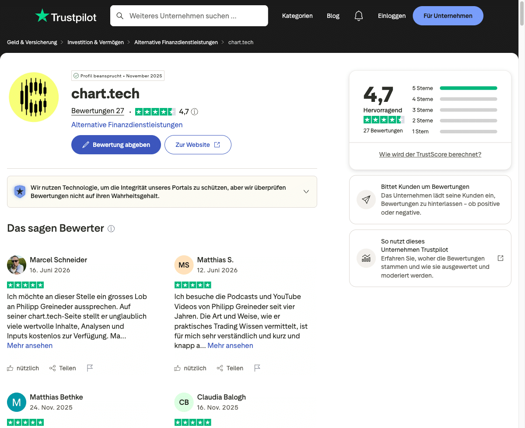This screenshot has height=428, width=525.
Task: Click Investition & Vermögen breadcrumb
Action: point(96,42)
